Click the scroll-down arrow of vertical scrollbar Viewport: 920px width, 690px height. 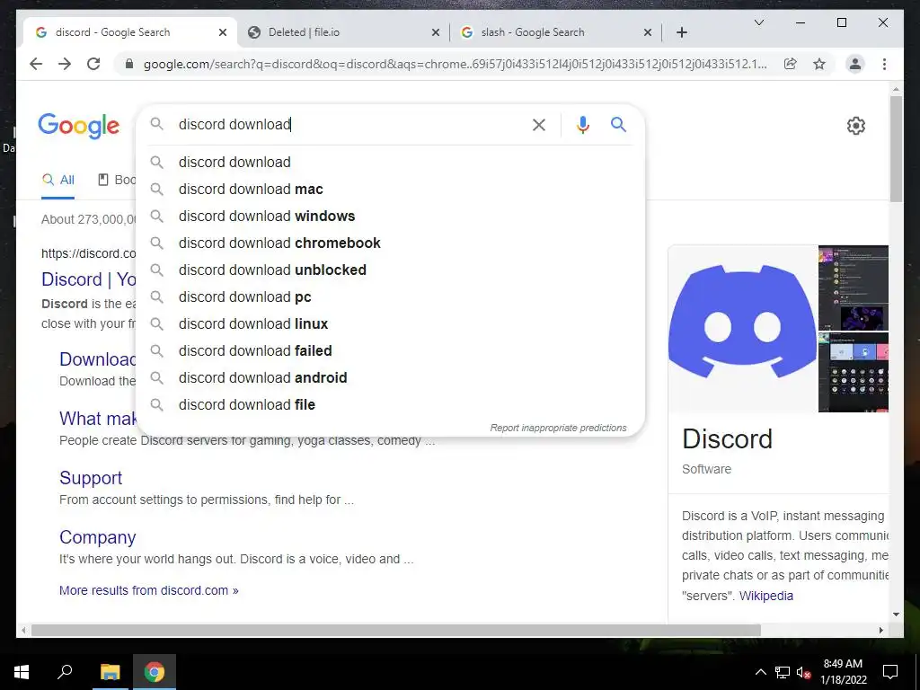(x=896, y=615)
